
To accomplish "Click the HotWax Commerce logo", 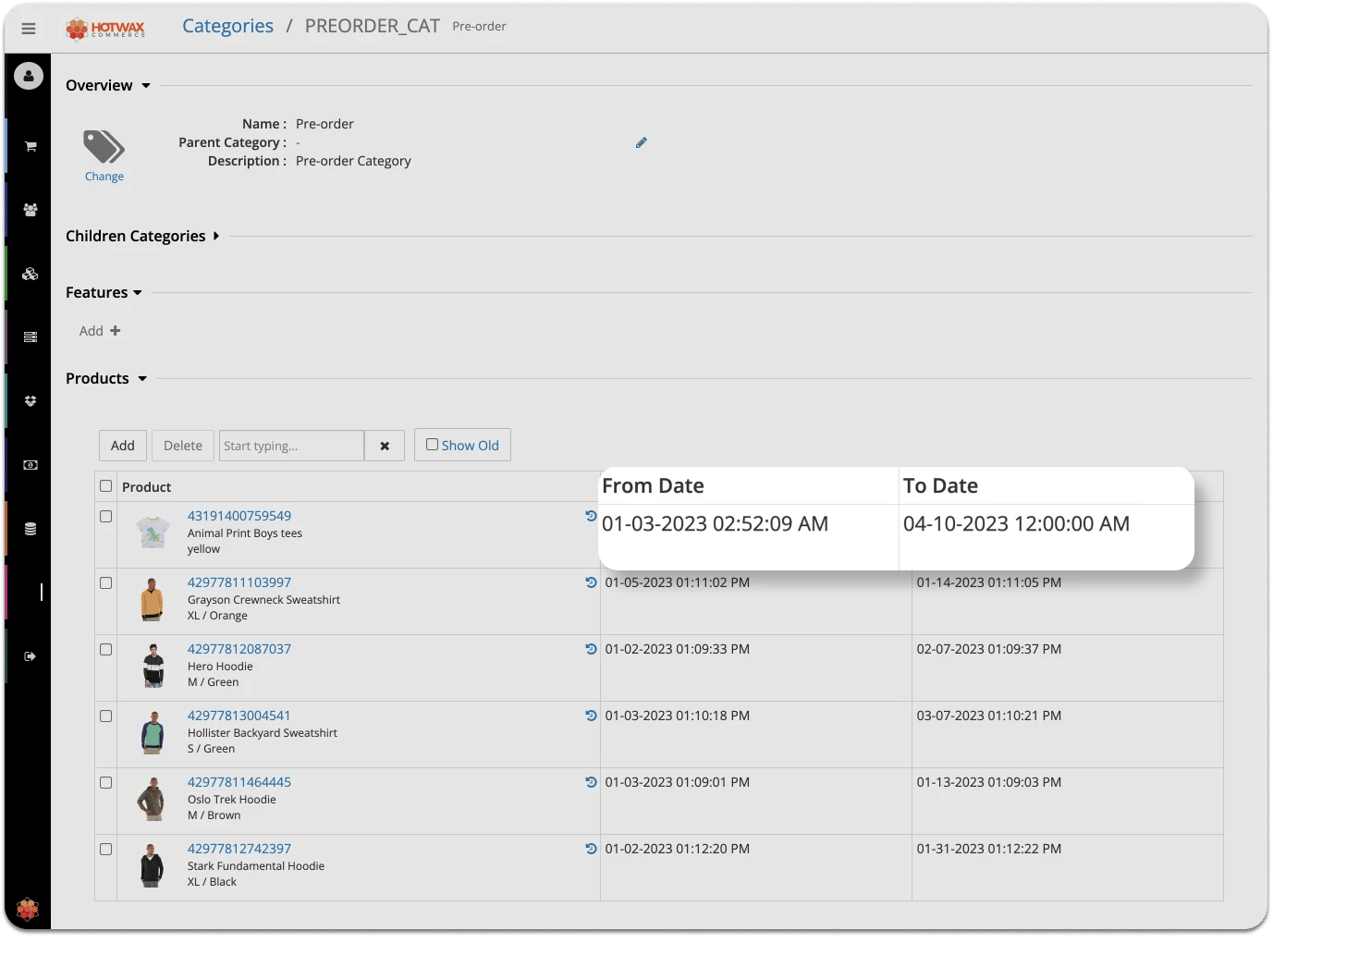I will (x=105, y=29).
